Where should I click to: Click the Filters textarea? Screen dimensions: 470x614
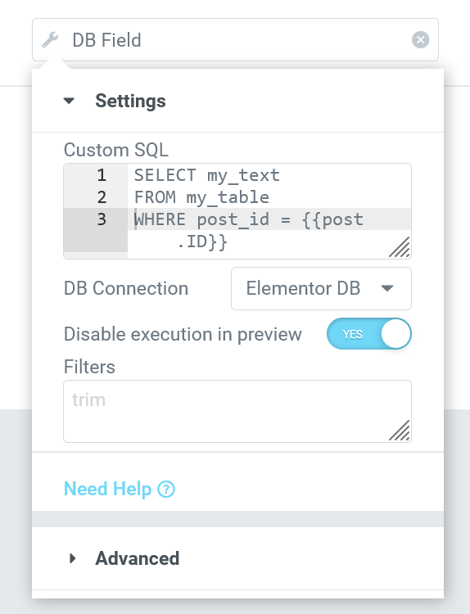237,411
